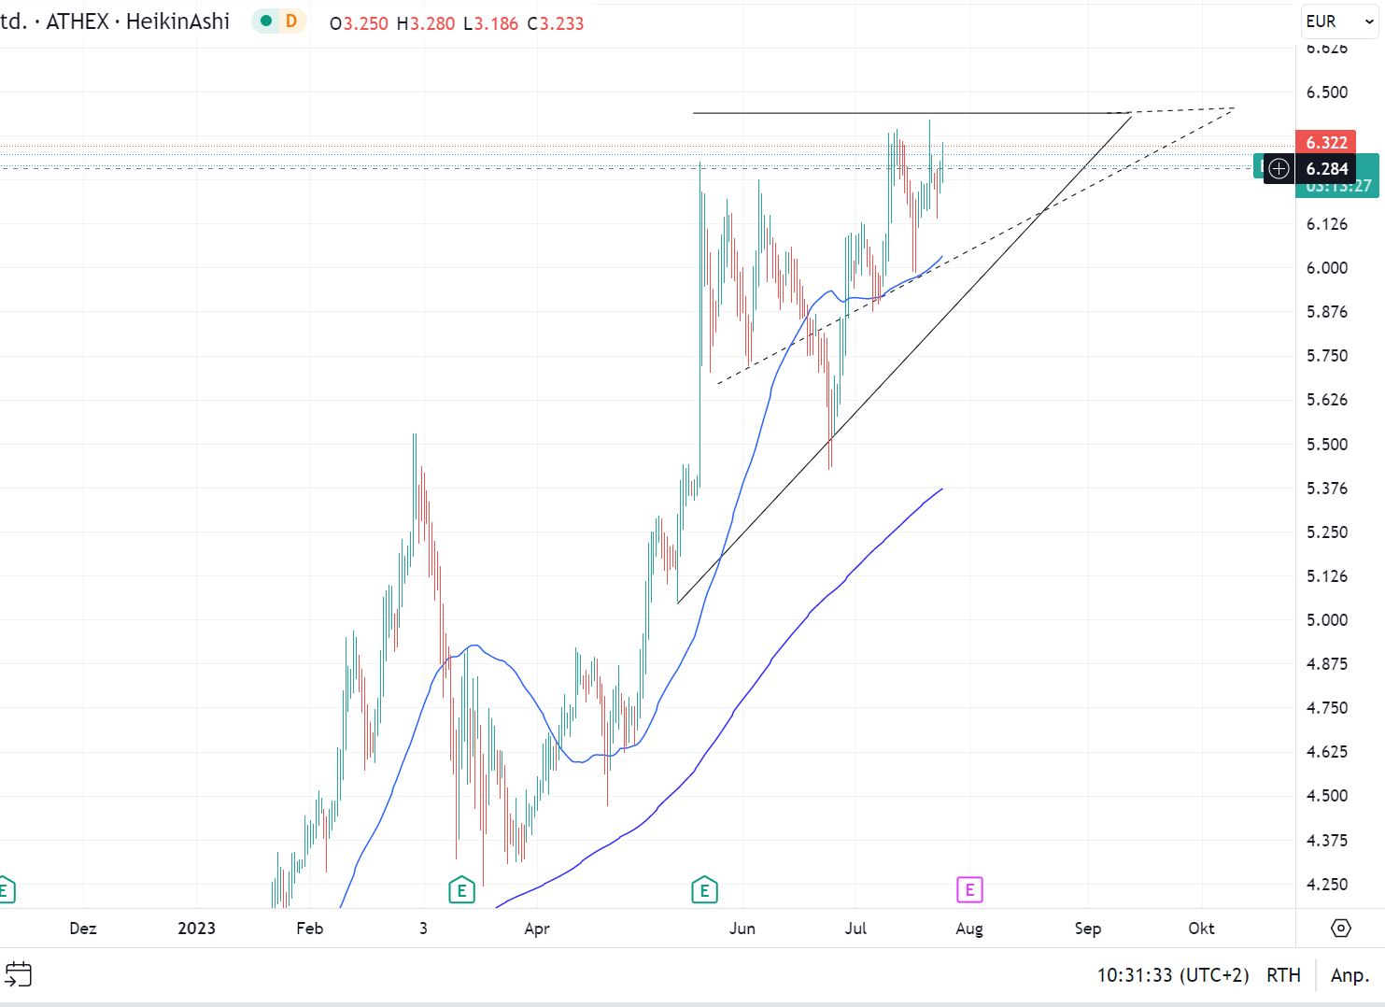Click the Jul label on time axis
This screenshot has height=1007, width=1385.
pos(855,929)
